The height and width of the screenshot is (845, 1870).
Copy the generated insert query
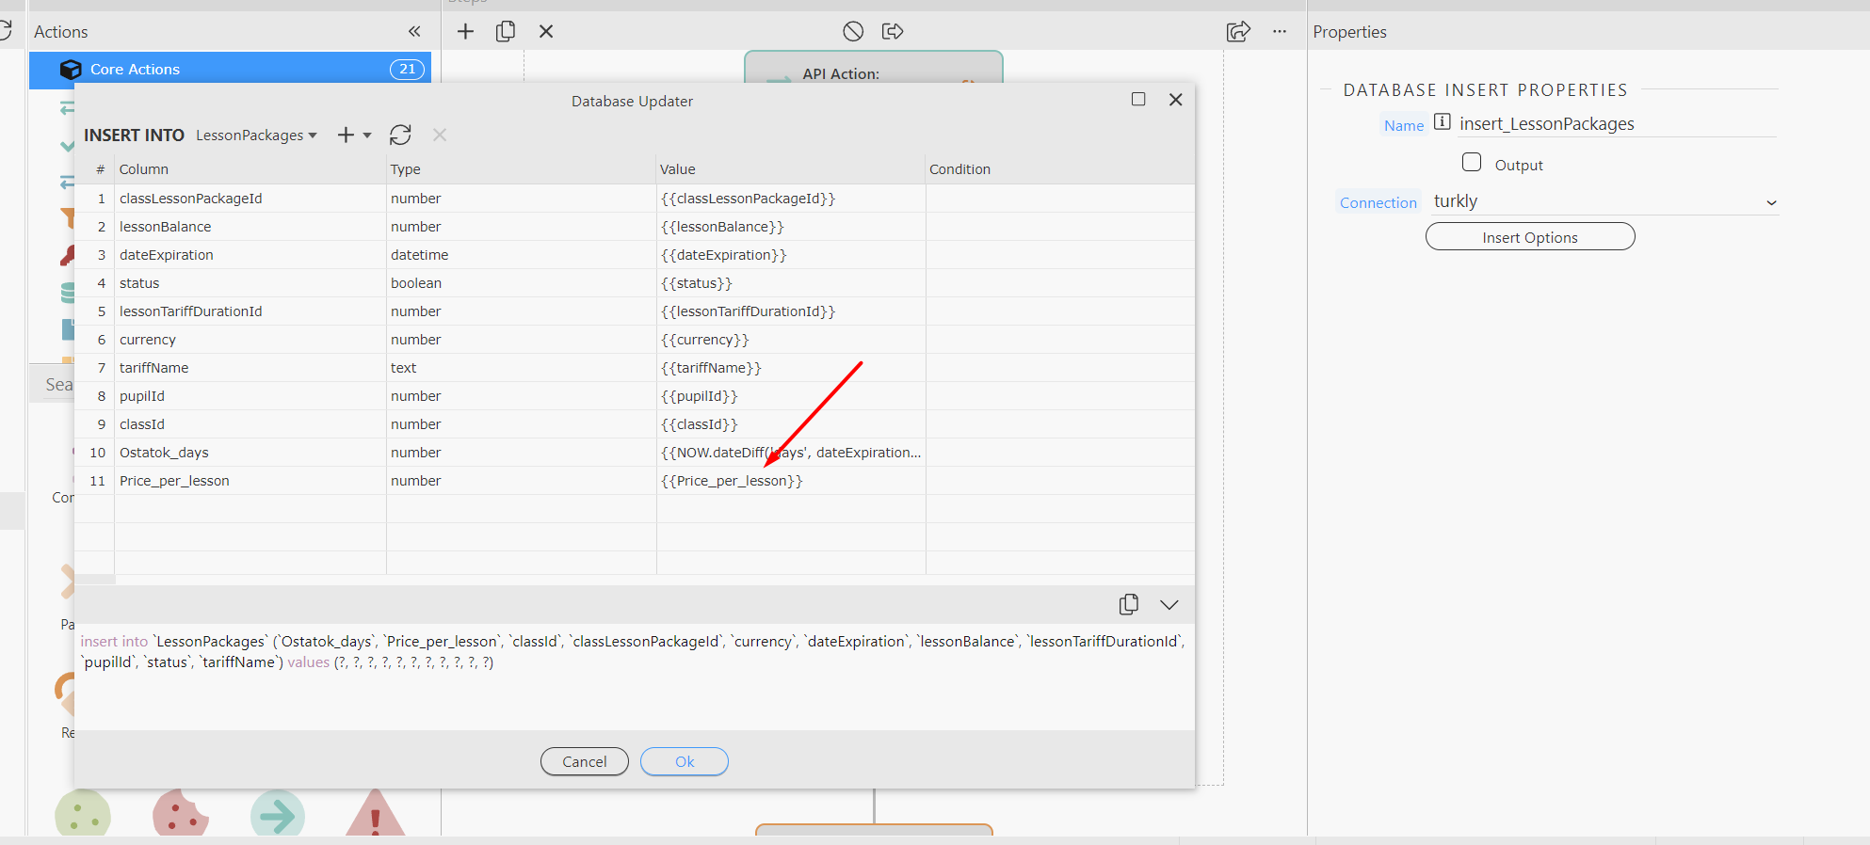click(x=1129, y=604)
